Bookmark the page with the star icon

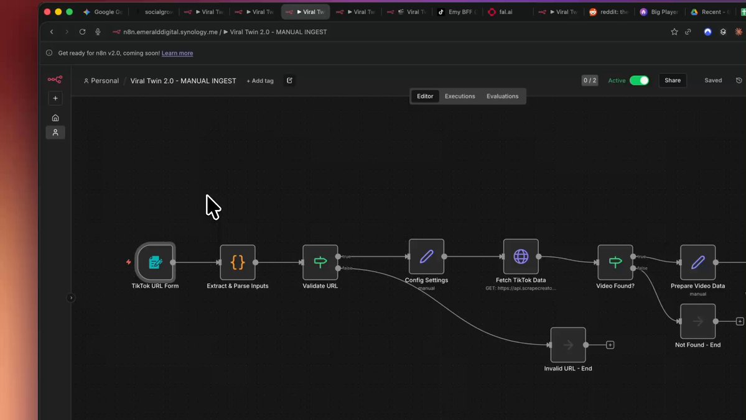pos(674,32)
